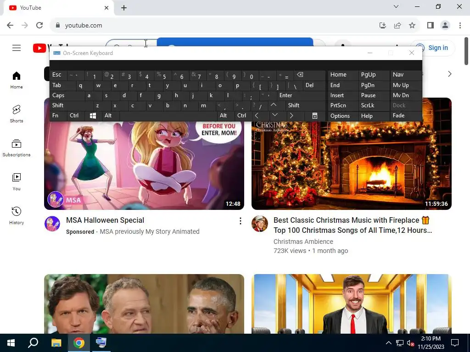Go back in Chrome
This screenshot has width=470, height=352.
tap(10, 26)
